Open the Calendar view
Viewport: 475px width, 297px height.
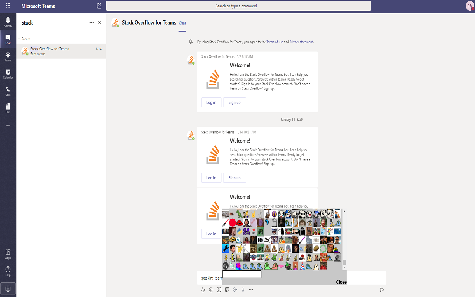point(8,74)
